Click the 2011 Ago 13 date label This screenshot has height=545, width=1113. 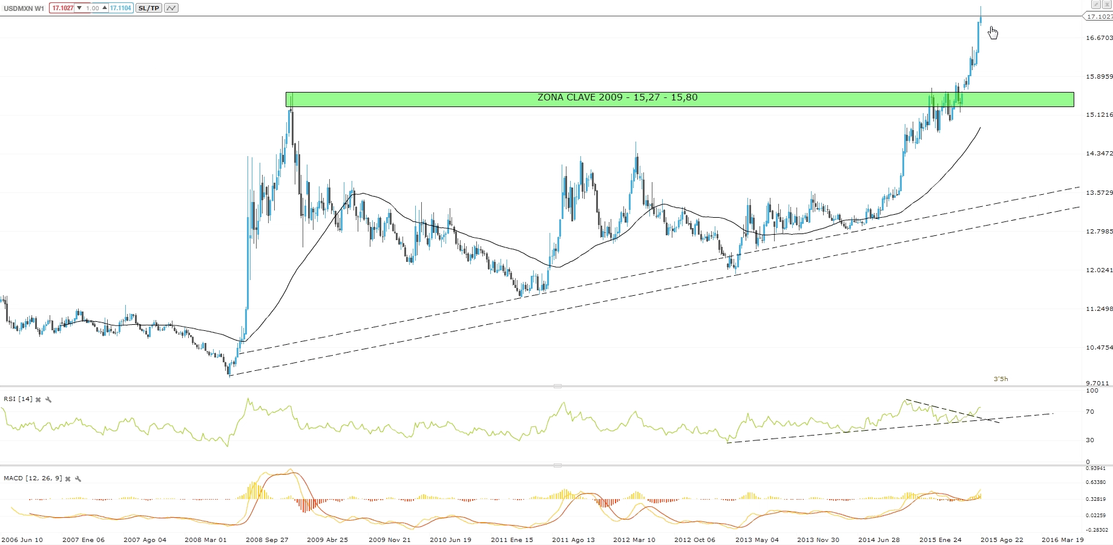pos(573,540)
